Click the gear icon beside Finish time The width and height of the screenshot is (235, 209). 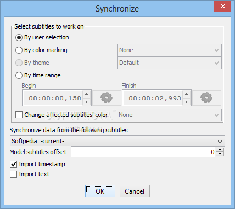point(206,98)
